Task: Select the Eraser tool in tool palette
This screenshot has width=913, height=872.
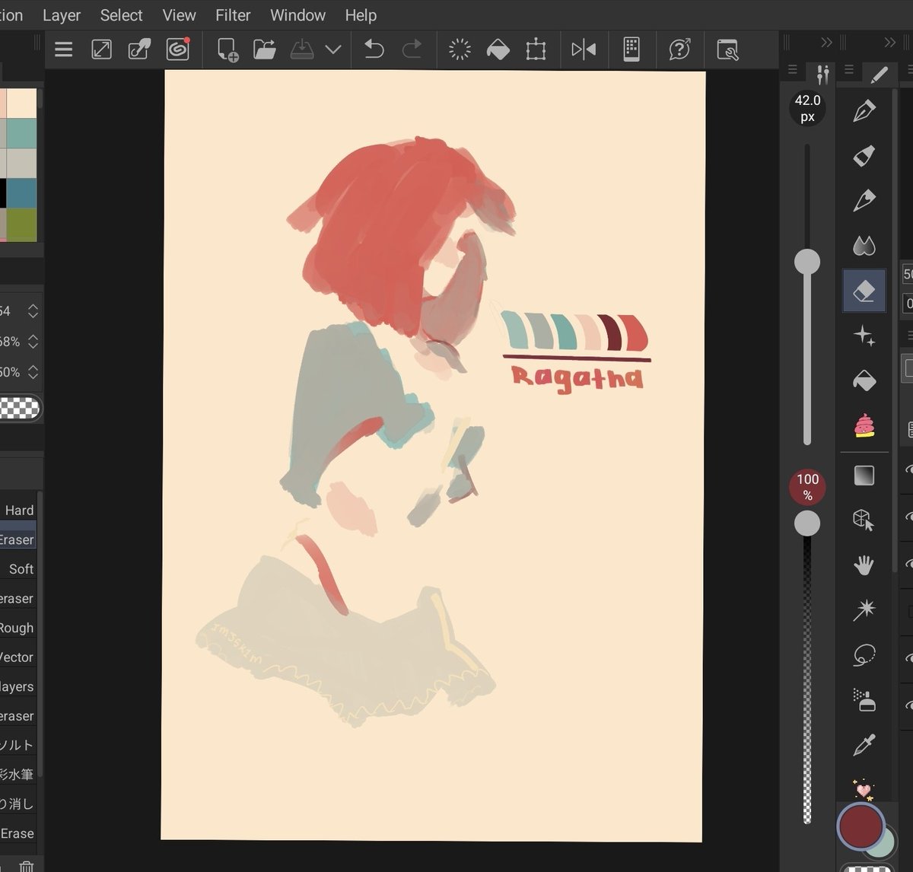Action: (864, 291)
